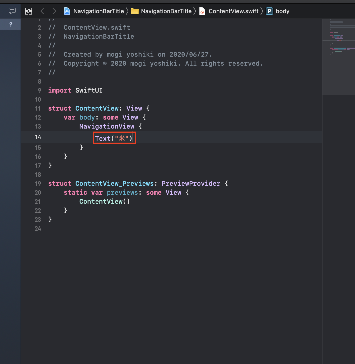355x364 pixels.
Task: Open NavigationBarTitle project breadcrumb
Action: tap(99, 11)
